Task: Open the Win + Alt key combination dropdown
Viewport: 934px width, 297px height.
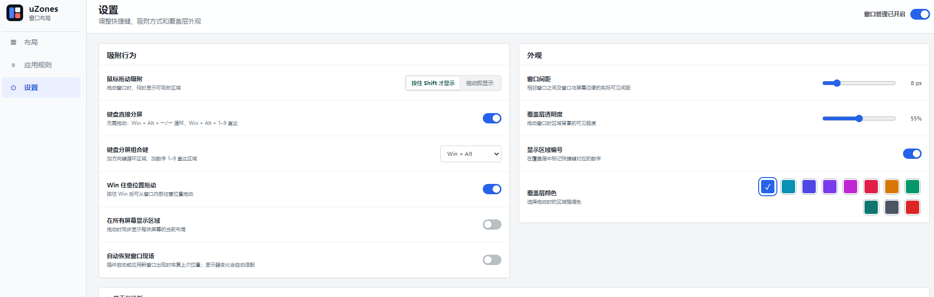Action: coord(470,154)
